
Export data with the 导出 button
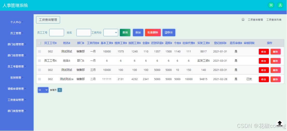tap(169, 33)
